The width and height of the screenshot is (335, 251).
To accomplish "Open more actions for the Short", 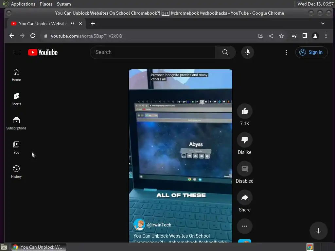I will [x=245, y=226].
